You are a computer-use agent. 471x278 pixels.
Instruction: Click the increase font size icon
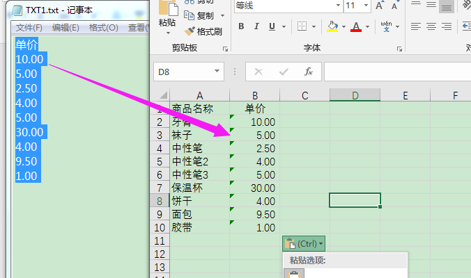380,6
